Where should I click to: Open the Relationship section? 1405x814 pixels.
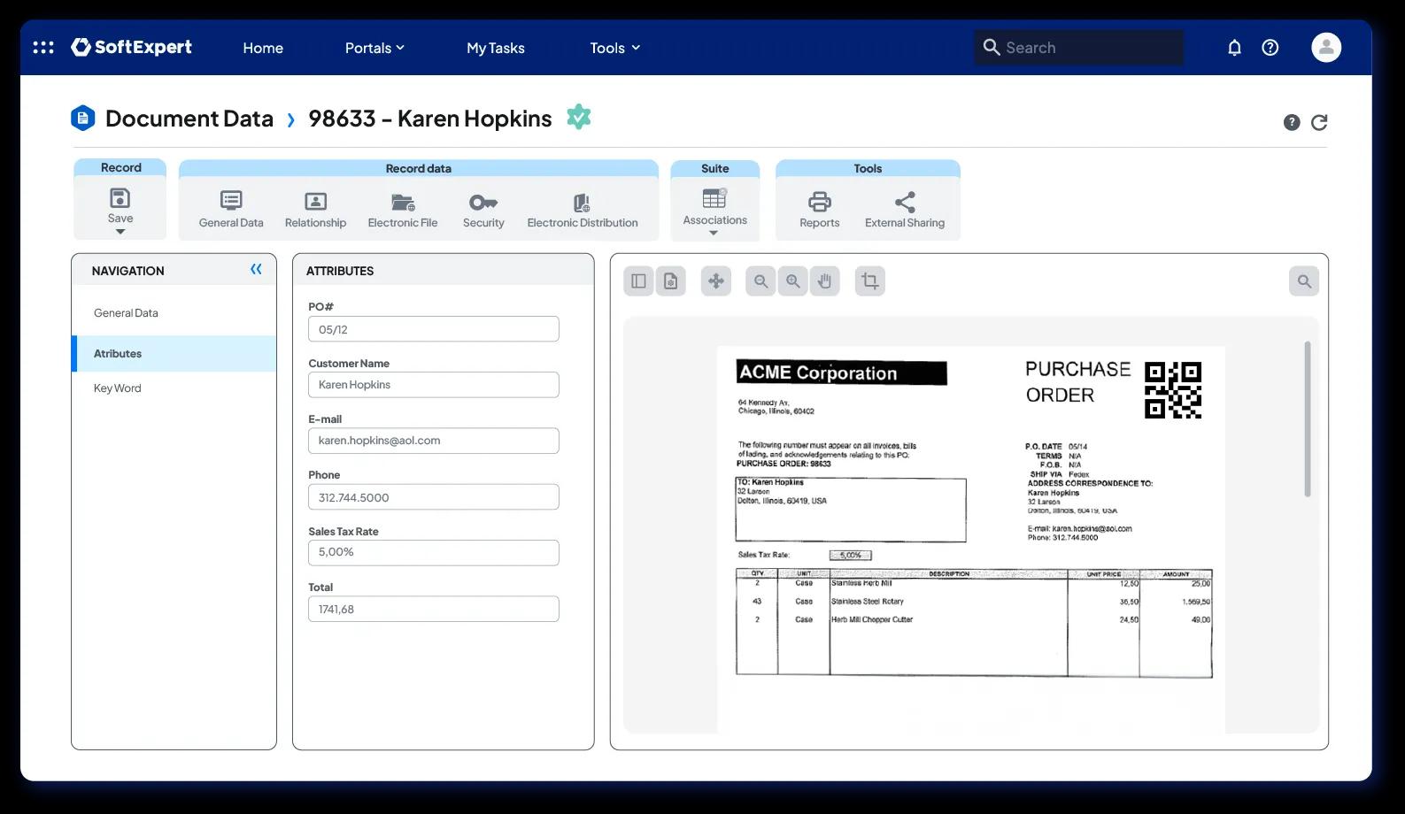coord(315,211)
